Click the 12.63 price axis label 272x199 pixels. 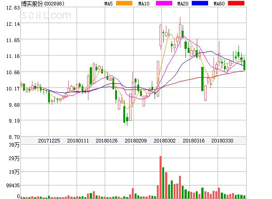pos(13,8)
